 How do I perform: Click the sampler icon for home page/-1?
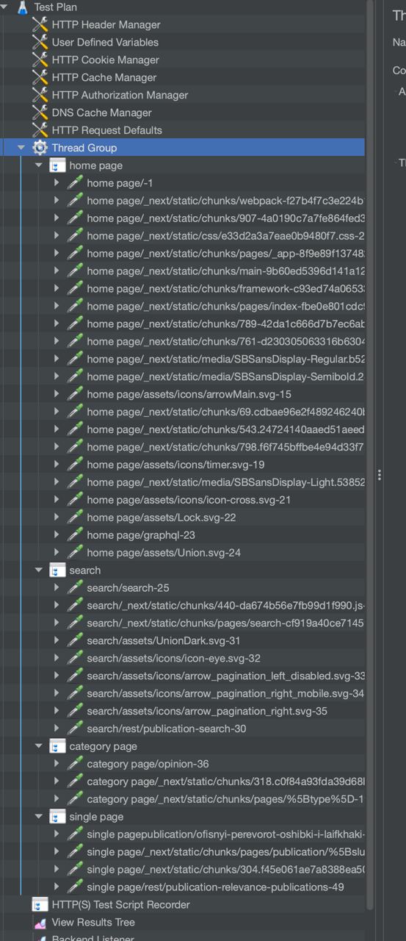coord(75,183)
